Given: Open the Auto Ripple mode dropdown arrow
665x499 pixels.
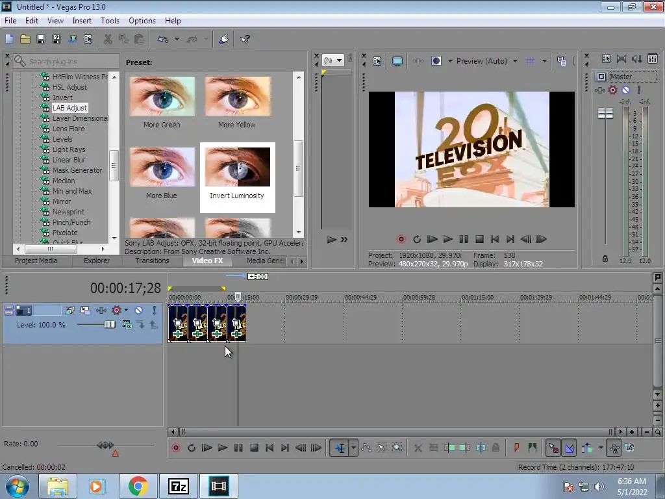Looking at the screenshot, I should pos(601,448).
